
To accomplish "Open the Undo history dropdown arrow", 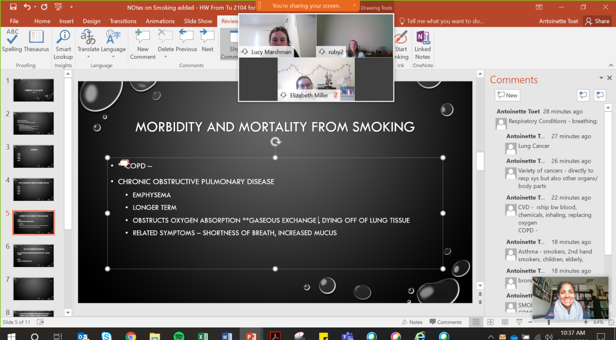I will pyautogui.click(x=35, y=7).
